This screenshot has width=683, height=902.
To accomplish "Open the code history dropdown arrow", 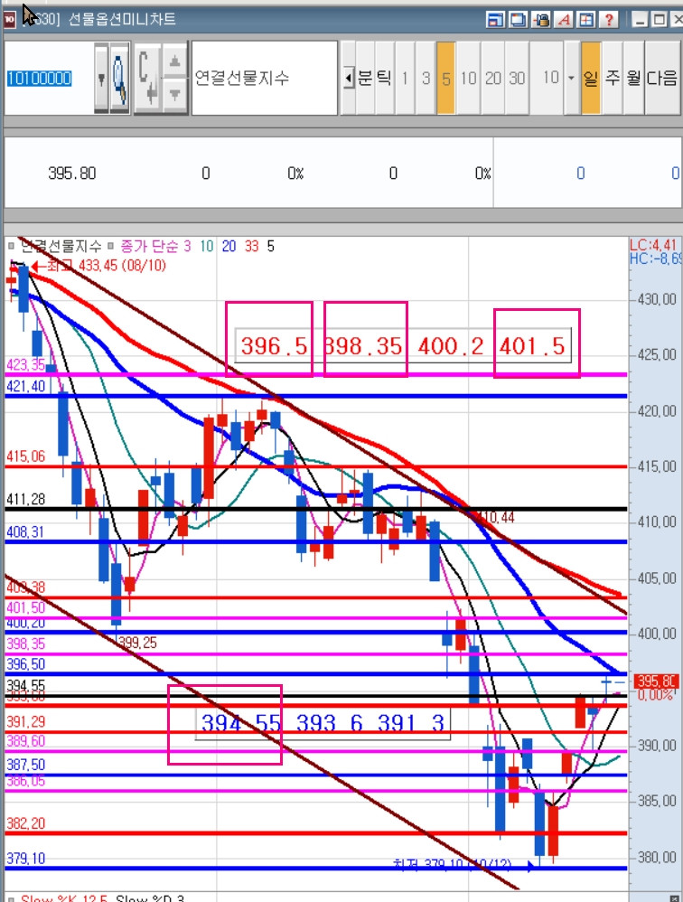I will pyautogui.click(x=101, y=78).
